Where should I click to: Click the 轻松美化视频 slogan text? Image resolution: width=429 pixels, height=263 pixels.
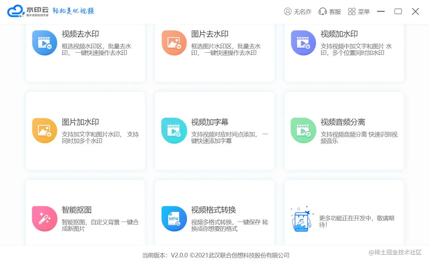point(74,11)
